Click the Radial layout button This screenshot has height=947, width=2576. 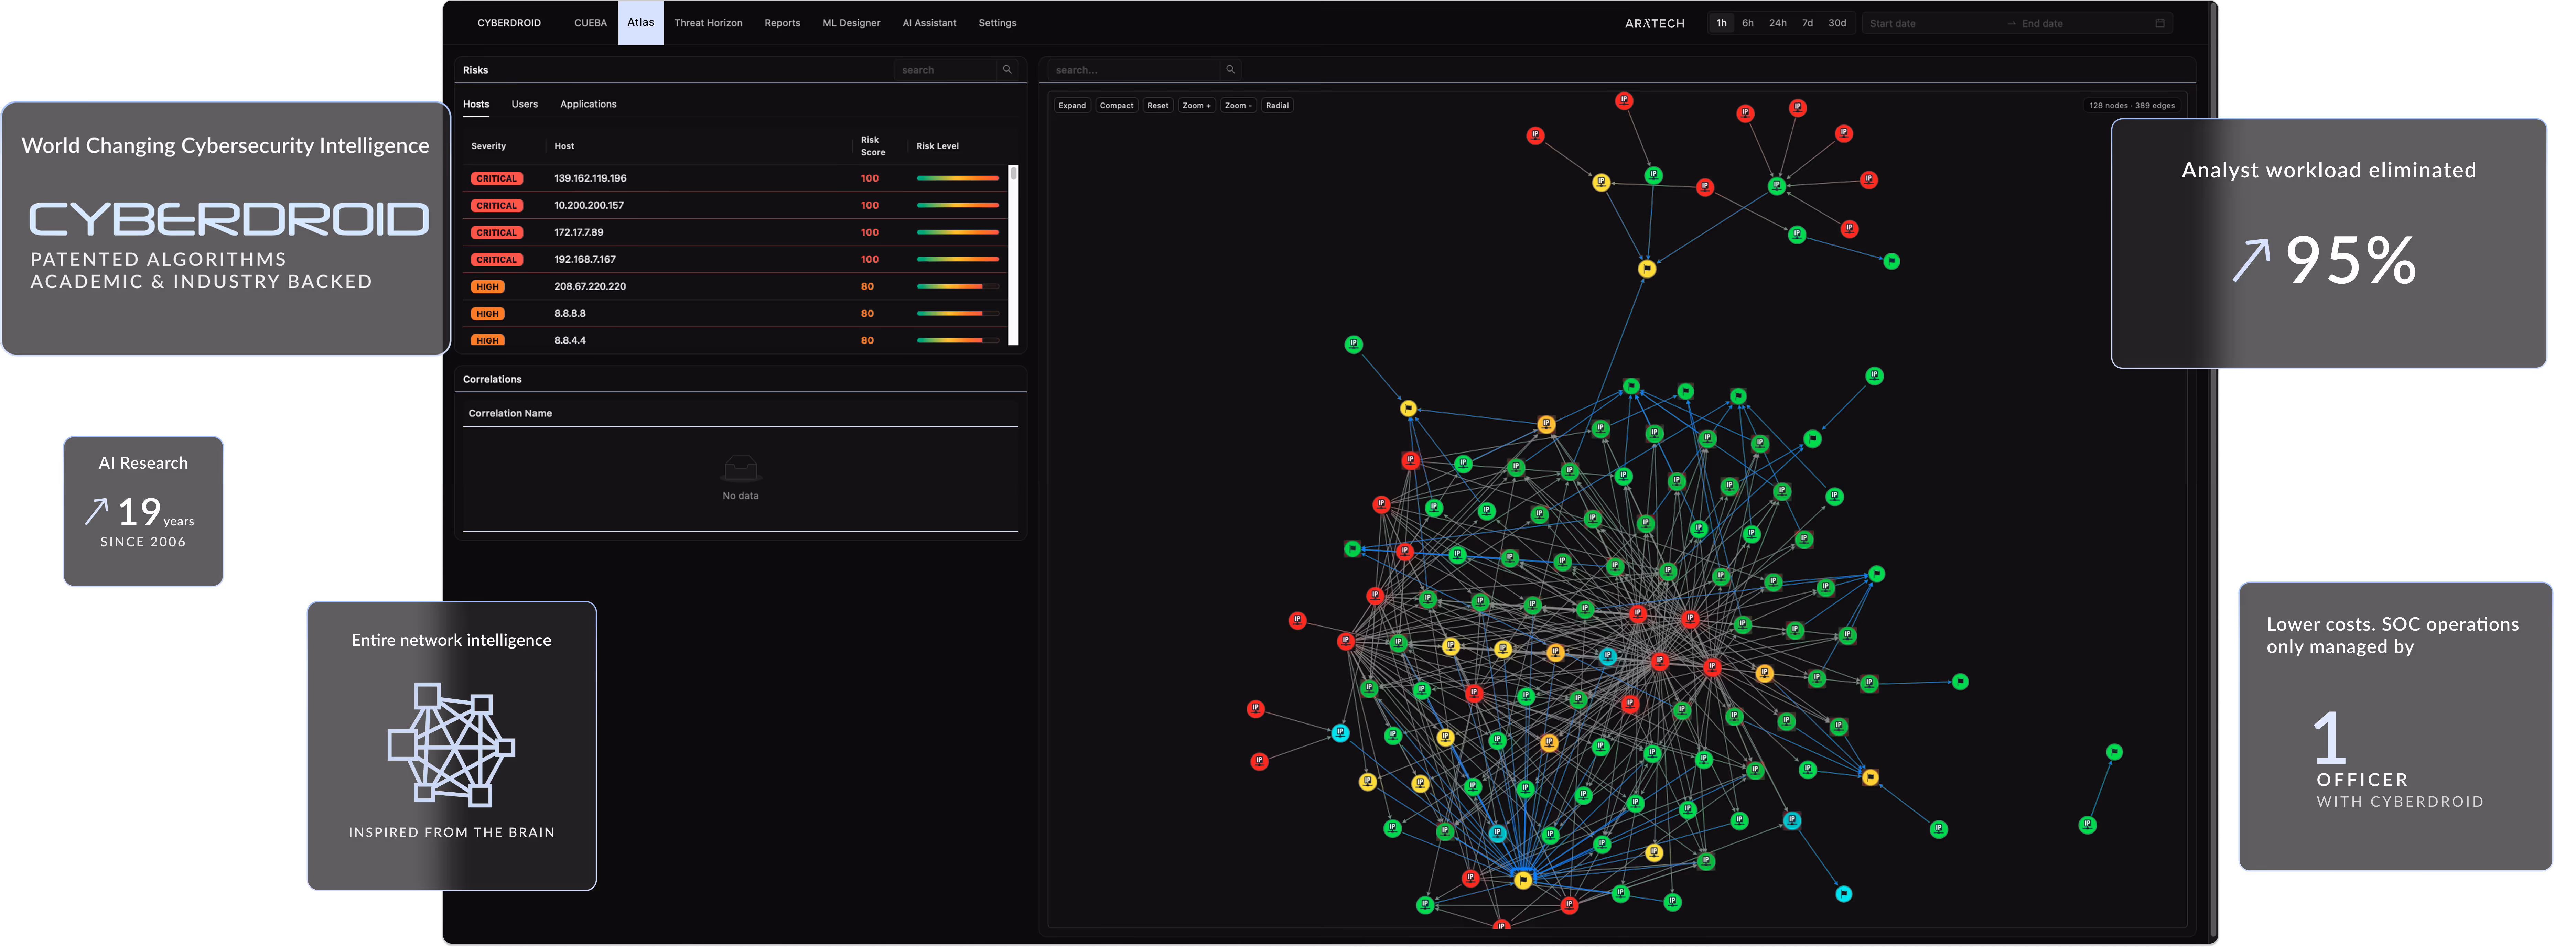pyautogui.click(x=1277, y=105)
